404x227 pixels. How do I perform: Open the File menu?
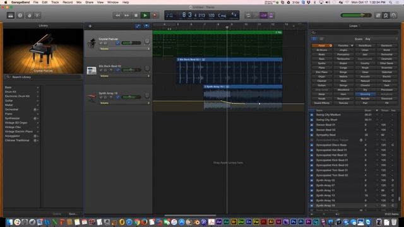click(36, 3)
